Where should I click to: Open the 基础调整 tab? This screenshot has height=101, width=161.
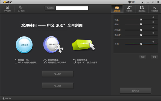[x=117, y=9]
